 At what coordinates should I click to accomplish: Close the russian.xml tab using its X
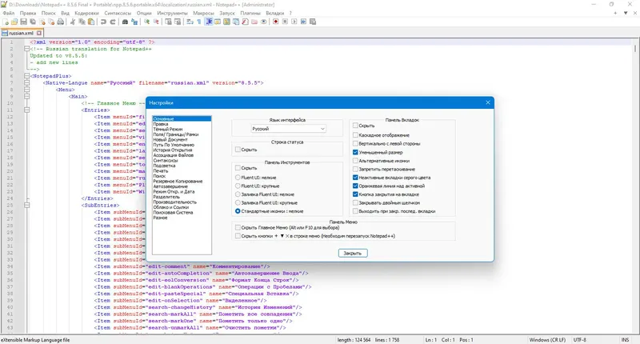[x=40, y=33]
